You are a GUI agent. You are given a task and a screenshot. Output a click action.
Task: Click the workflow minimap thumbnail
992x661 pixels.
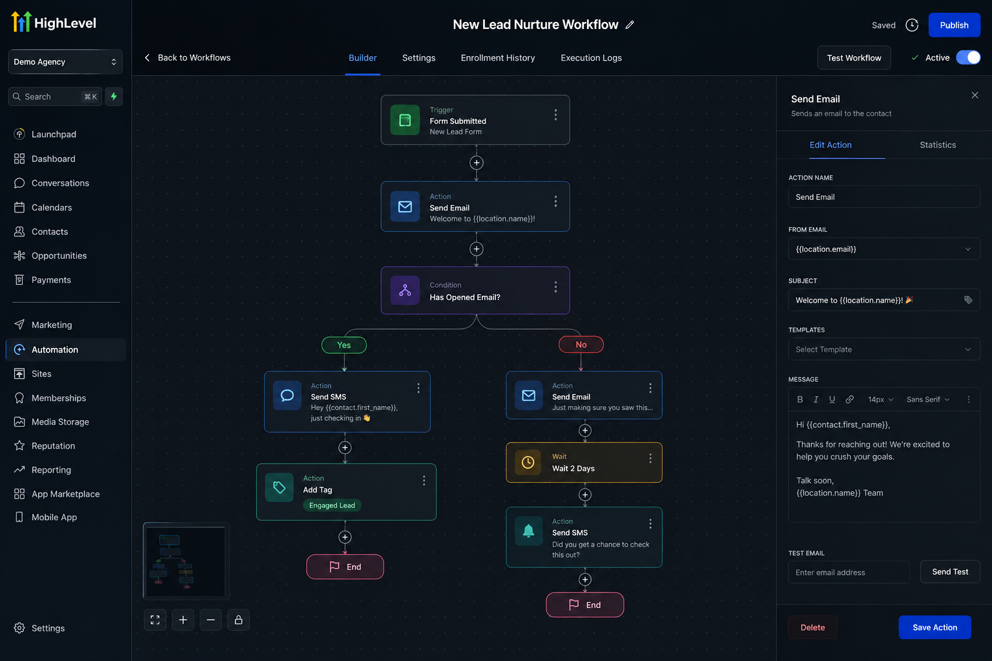(186, 561)
